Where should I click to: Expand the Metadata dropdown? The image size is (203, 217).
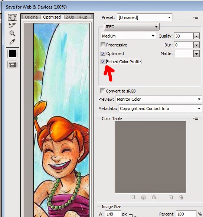[160, 108]
